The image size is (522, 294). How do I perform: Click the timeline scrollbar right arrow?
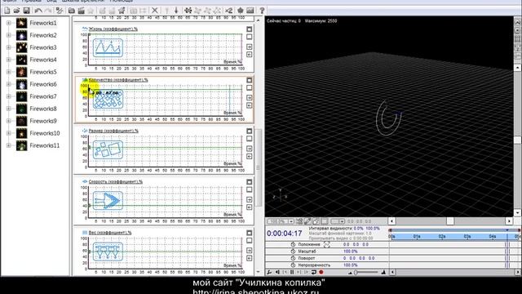coord(518,272)
